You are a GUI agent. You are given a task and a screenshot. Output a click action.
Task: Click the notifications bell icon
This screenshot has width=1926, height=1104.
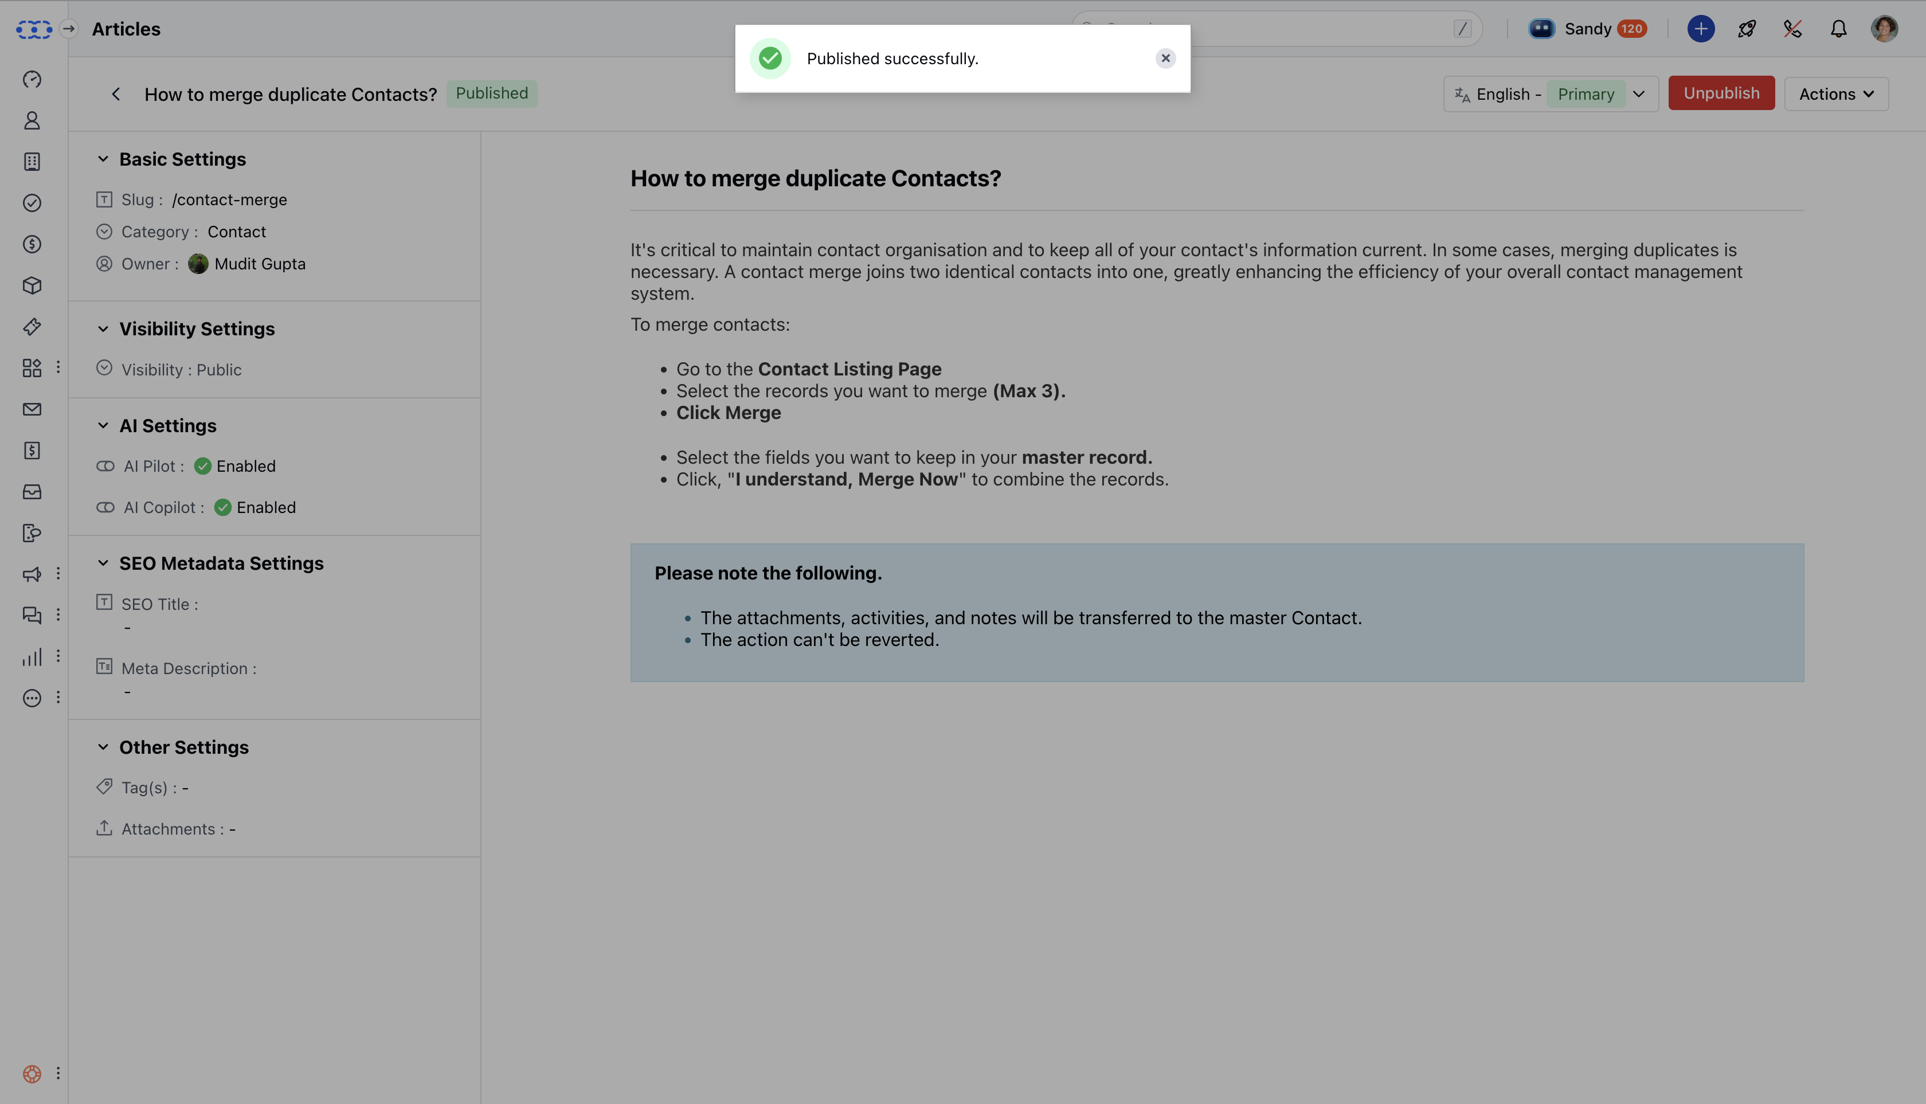(1838, 29)
